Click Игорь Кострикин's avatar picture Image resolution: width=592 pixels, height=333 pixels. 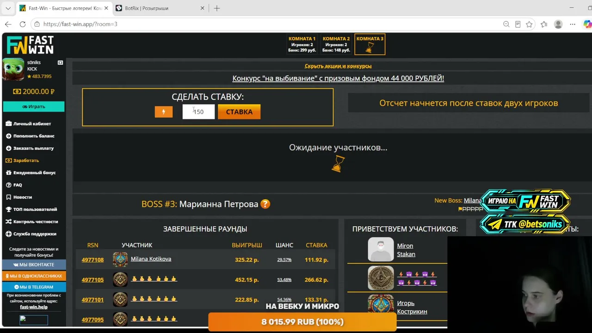click(x=381, y=307)
